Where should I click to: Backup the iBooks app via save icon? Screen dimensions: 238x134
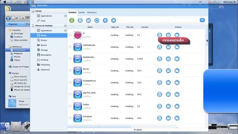(x=168, y=71)
